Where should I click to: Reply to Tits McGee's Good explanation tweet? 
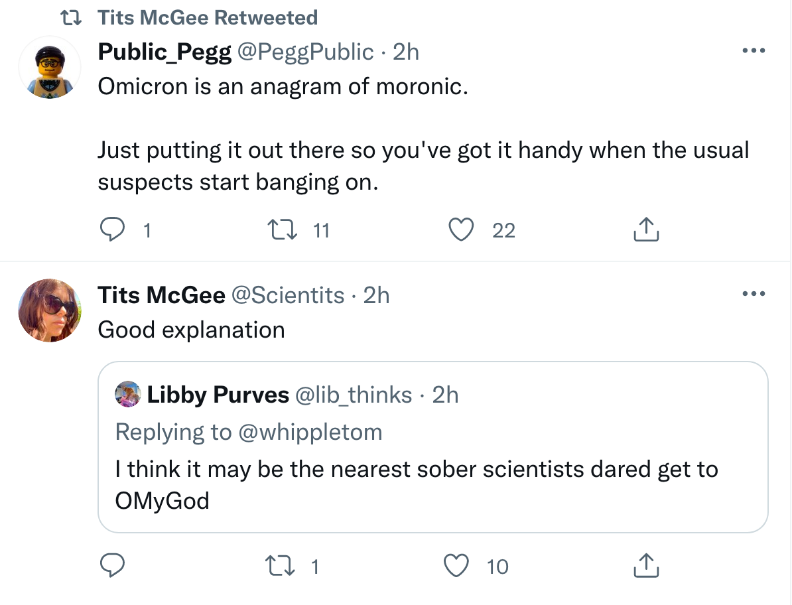click(x=113, y=566)
